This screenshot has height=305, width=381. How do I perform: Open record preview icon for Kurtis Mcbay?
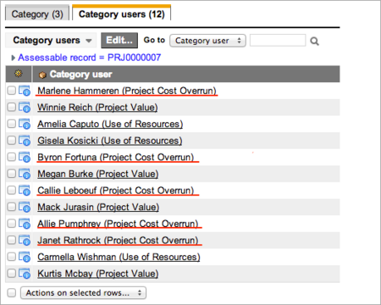pos(25,274)
